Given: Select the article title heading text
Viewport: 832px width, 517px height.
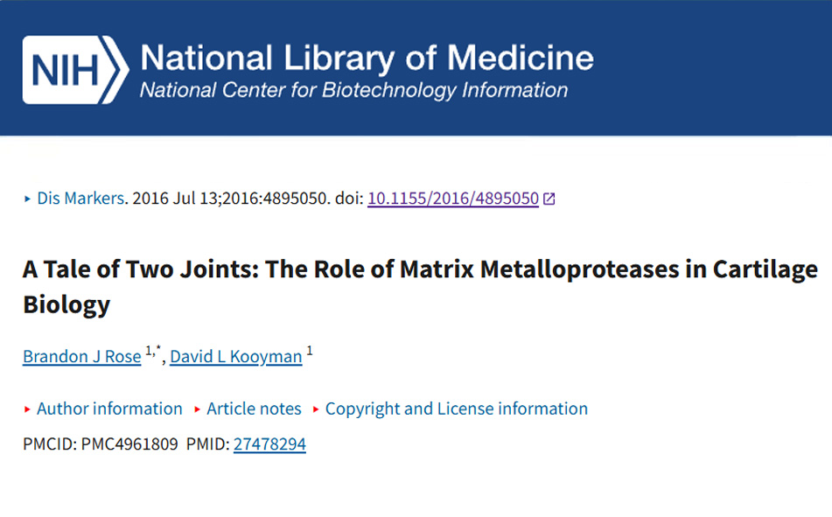Looking at the screenshot, I should coord(420,286).
